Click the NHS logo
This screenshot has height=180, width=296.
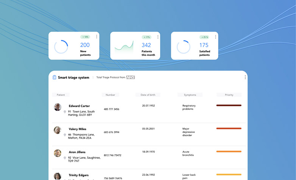[131, 77]
